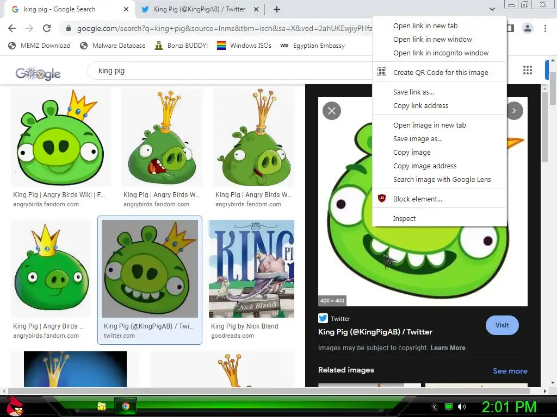The height and width of the screenshot is (417, 557).
Task: Click the Visit button
Action: point(502,325)
